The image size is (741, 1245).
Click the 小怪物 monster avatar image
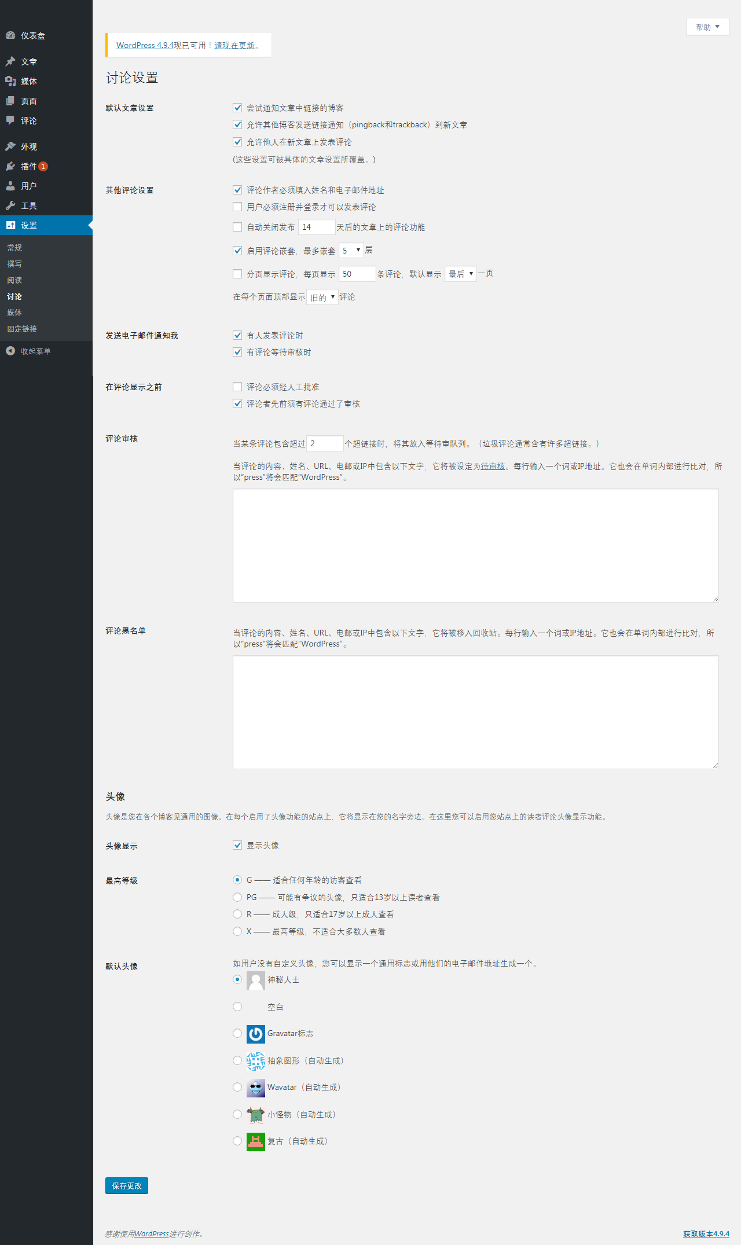pos(256,1115)
